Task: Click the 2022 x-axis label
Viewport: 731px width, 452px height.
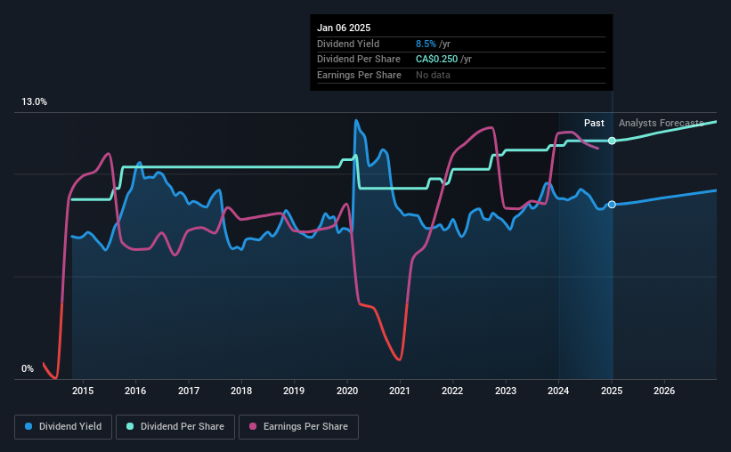Action: [452, 391]
